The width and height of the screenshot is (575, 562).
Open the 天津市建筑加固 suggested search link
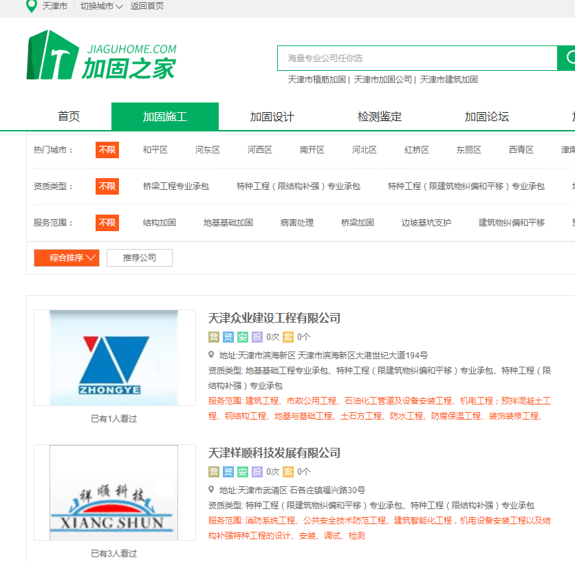tap(449, 80)
